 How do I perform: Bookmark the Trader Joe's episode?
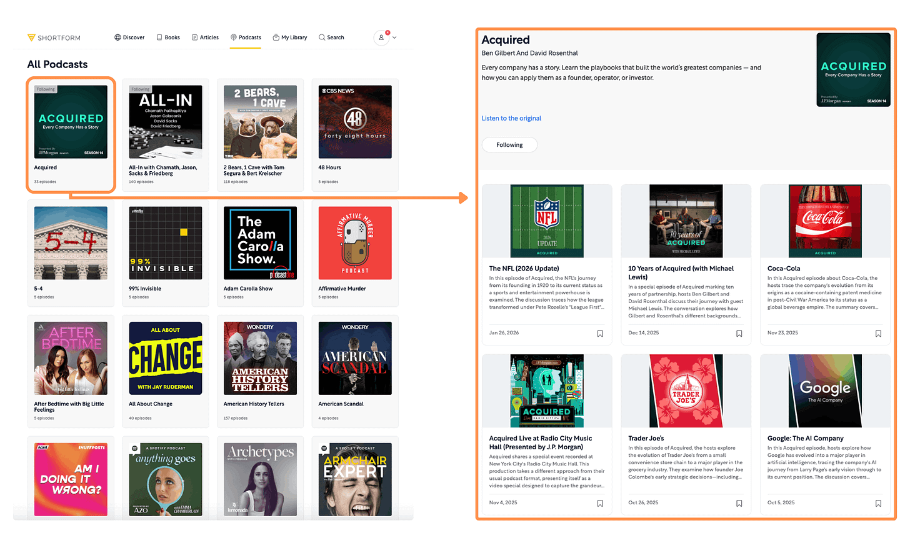(739, 503)
